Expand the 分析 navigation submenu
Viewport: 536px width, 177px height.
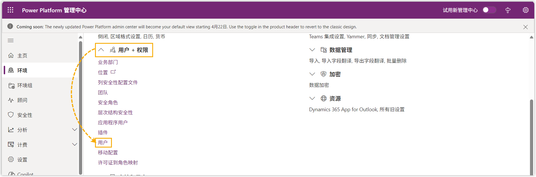pyautogui.click(x=74, y=130)
